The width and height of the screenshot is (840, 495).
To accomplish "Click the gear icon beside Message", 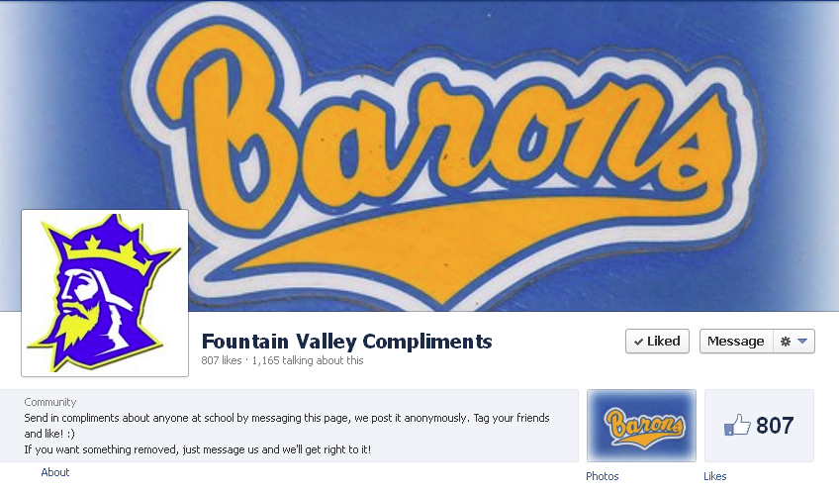I will (786, 342).
